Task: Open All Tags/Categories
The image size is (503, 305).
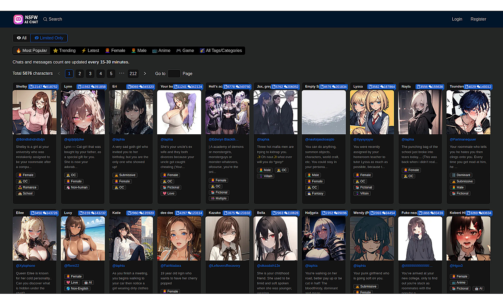Action: click(x=221, y=50)
